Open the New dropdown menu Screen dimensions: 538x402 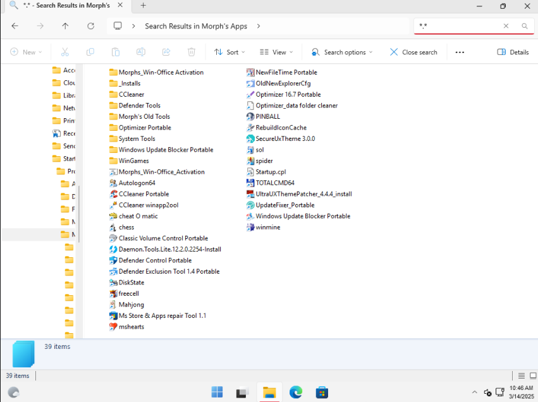[x=26, y=52]
